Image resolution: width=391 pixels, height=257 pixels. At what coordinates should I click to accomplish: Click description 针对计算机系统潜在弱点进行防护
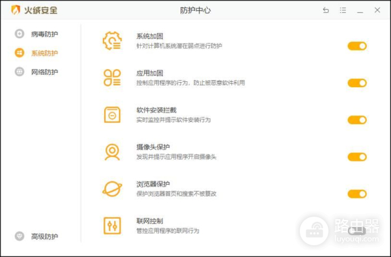[179, 46]
